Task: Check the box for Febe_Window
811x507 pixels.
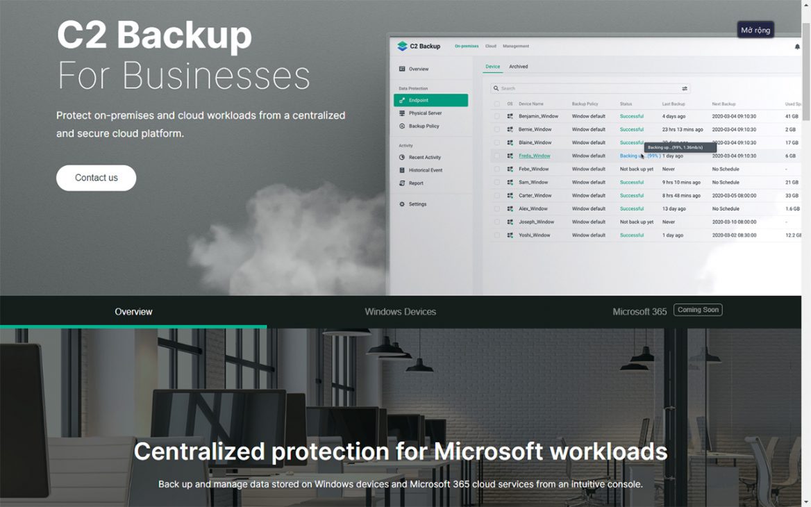Action: coord(497,169)
